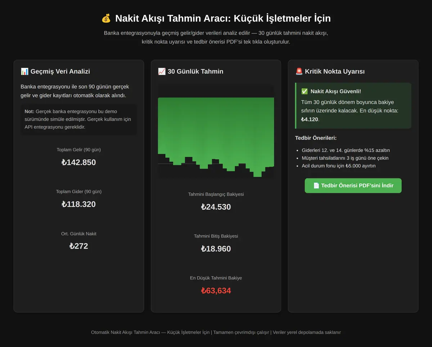Click the suggestion to reduce expenses by %15

point(346,150)
